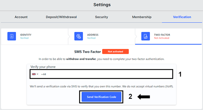The image size is (203, 110).
Task: Open the Security tab
Action: click(x=101, y=17)
